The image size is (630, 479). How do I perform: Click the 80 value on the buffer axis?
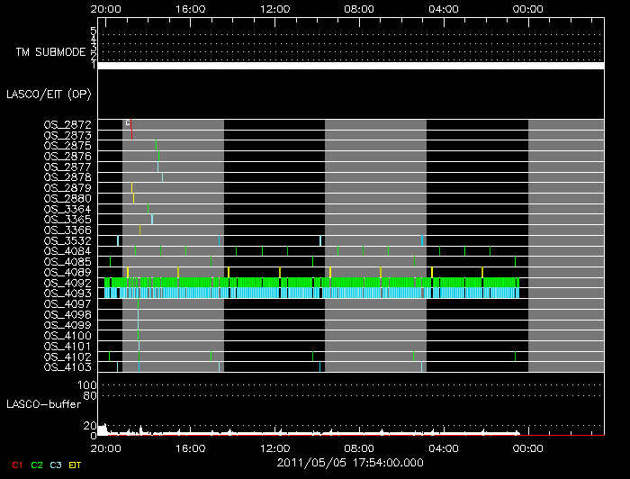pos(90,396)
